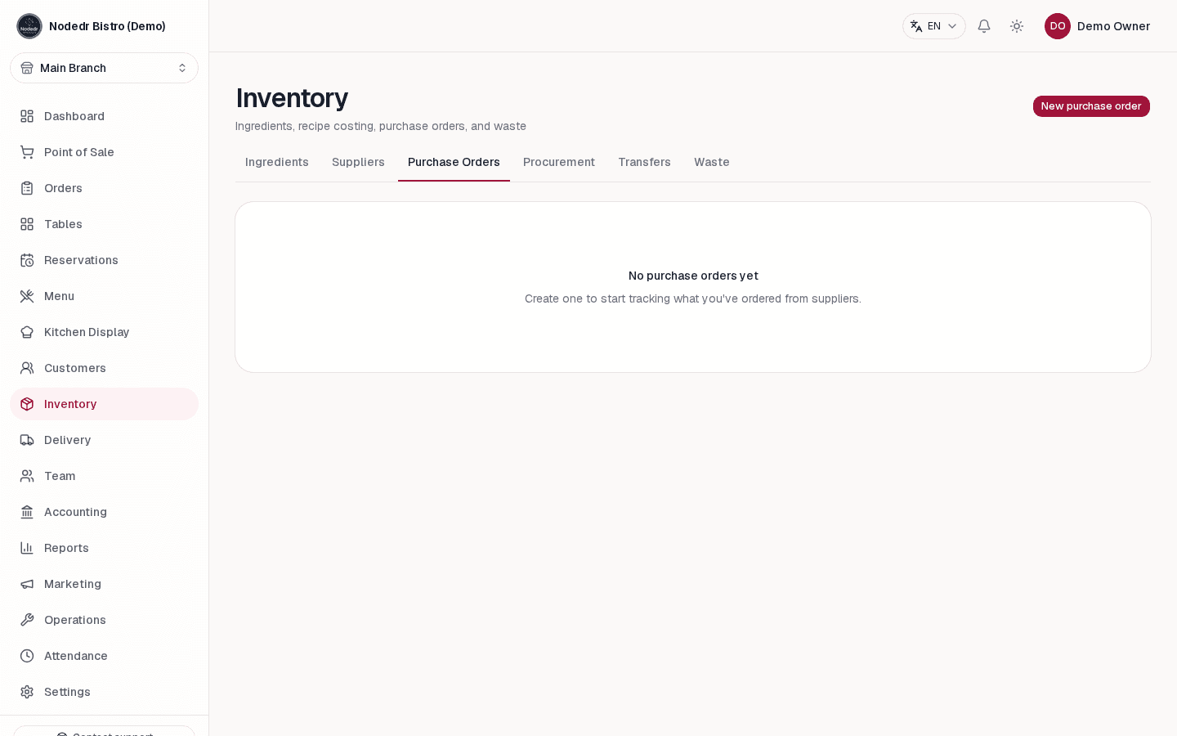Click the 'Nodedr Bistro (Demo)' name
This screenshot has width=1177, height=736.
[x=107, y=26]
